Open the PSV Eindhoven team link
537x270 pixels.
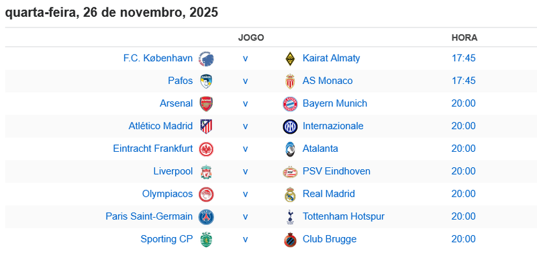[x=336, y=171]
